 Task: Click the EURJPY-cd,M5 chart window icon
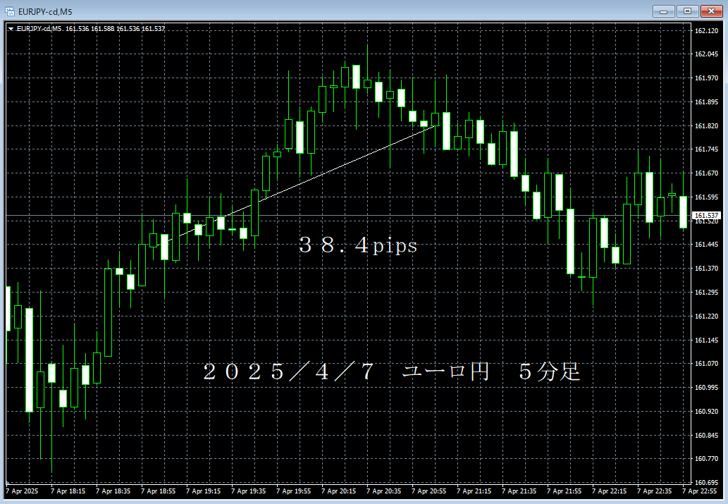(10, 11)
